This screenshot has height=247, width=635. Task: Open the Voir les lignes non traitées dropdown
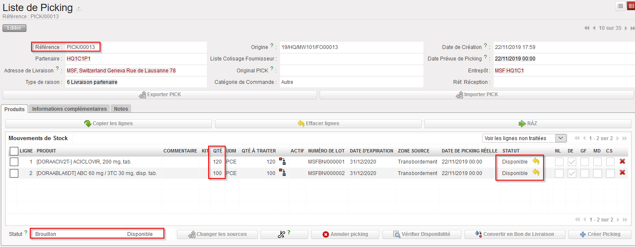[x=524, y=138]
